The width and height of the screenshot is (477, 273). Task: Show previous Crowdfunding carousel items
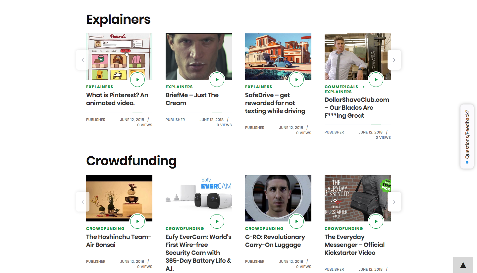click(x=83, y=202)
